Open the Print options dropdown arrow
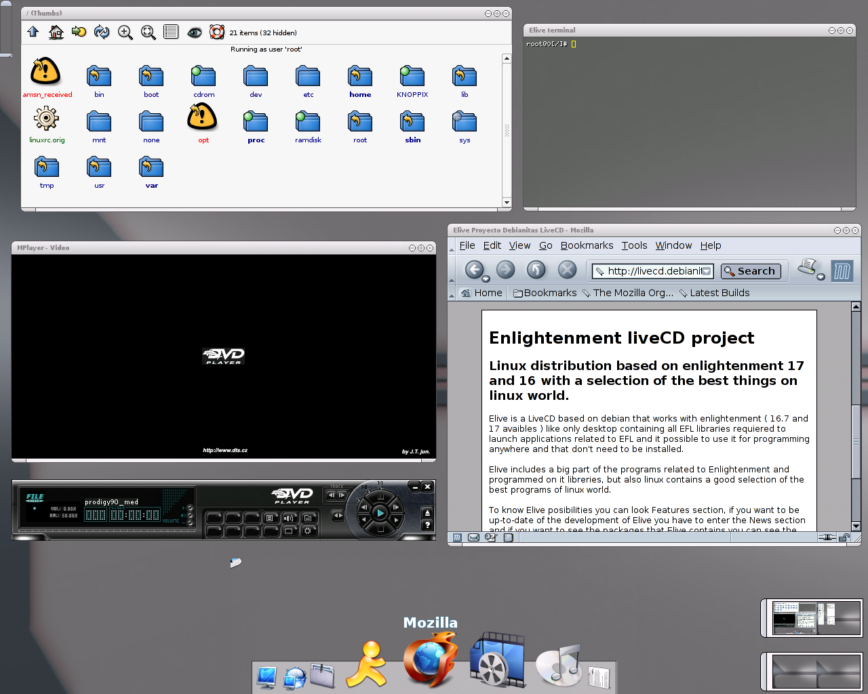868x694 pixels. click(821, 277)
